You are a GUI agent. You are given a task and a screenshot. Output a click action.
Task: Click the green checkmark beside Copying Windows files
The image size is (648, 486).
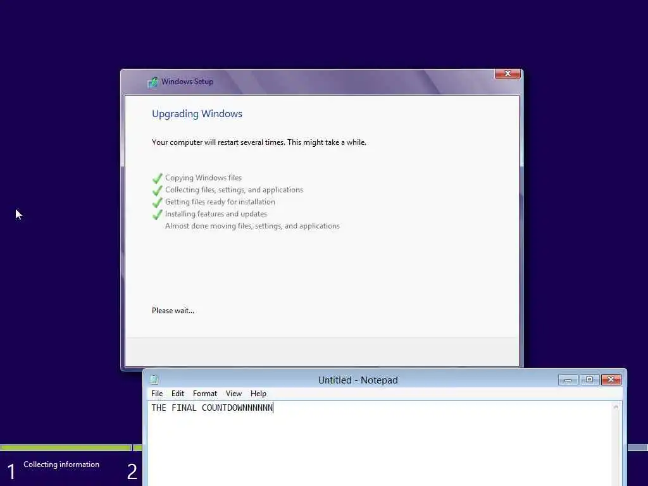(157, 178)
